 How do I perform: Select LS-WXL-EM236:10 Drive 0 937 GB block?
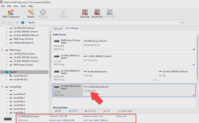pyautogui.click(x=177, y=75)
